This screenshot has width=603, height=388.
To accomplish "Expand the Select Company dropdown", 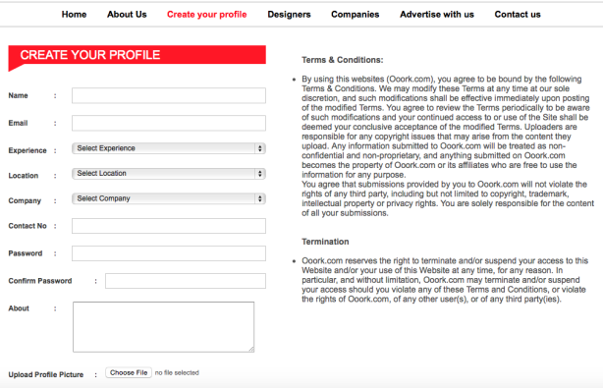I will tap(169, 198).
